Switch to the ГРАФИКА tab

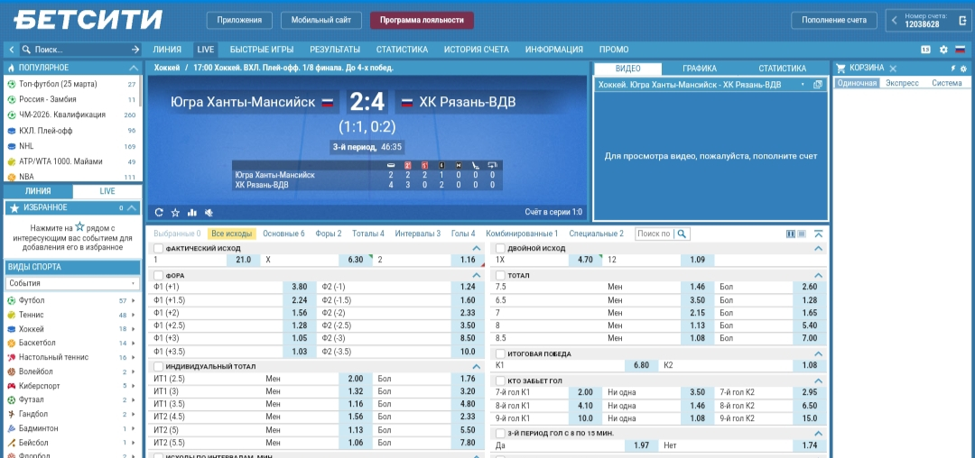(699, 69)
